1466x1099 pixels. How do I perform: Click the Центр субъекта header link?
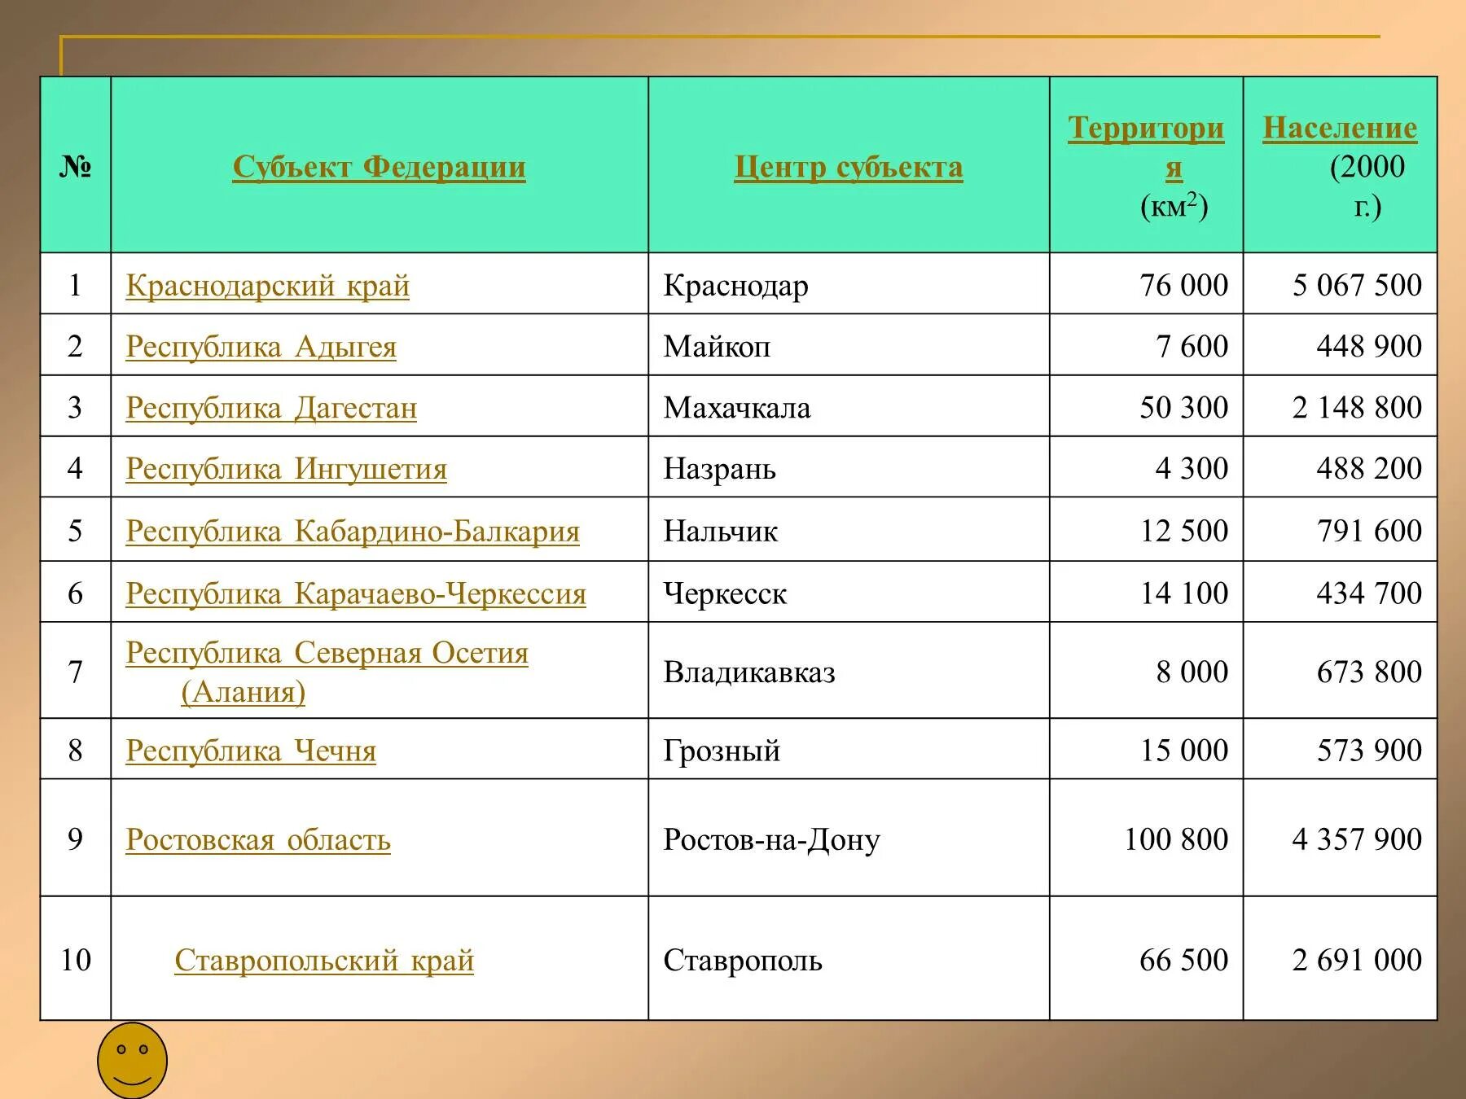click(x=849, y=167)
